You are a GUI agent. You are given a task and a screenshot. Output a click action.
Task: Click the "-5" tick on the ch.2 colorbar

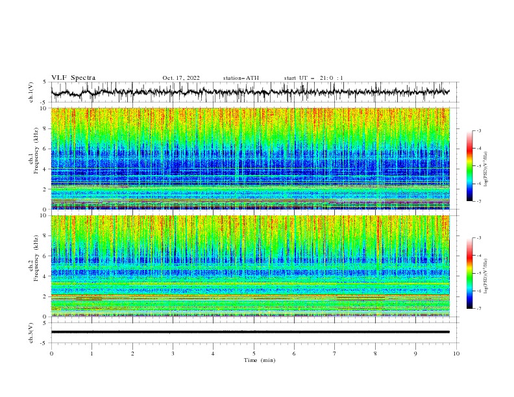[x=479, y=273]
